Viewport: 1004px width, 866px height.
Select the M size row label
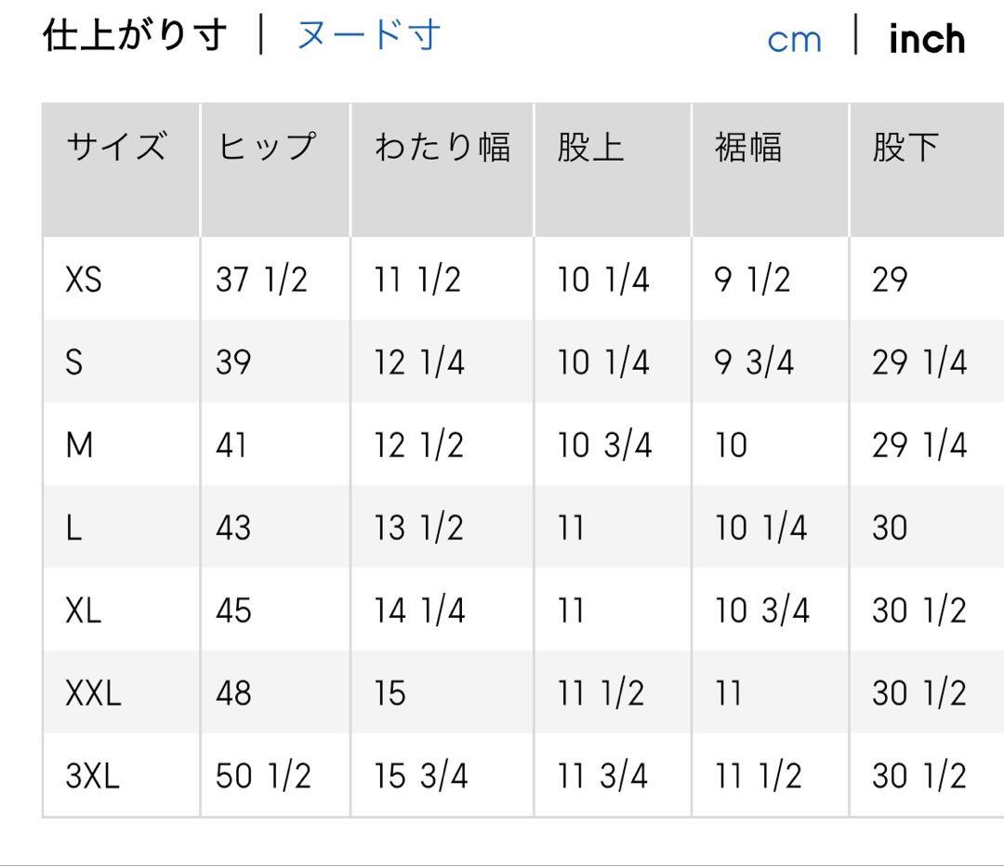80,445
